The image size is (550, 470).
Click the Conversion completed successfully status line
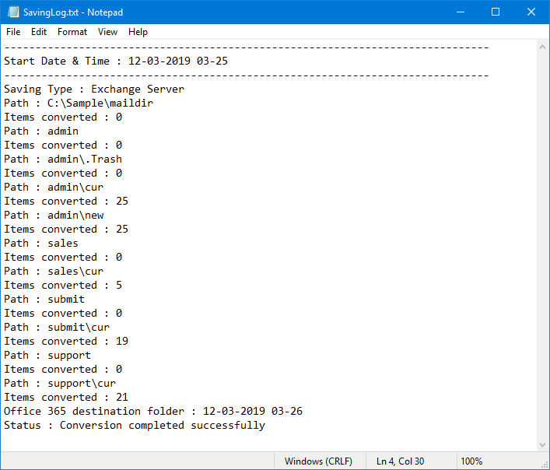point(134,426)
